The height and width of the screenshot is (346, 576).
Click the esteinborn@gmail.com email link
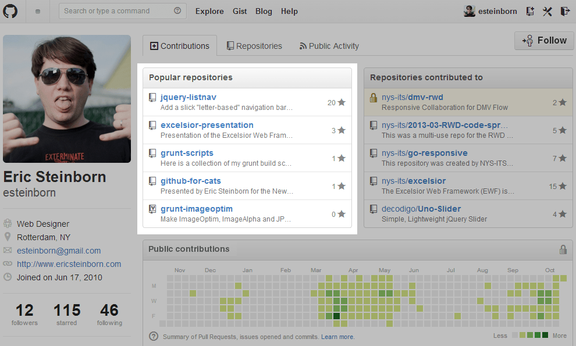pos(59,251)
